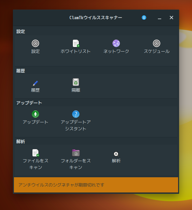Open the 隔離 recycle bin icon

coord(76,82)
